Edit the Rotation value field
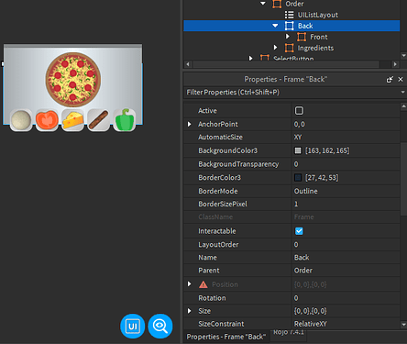This screenshot has height=344, width=407. [x=346, y=298]
